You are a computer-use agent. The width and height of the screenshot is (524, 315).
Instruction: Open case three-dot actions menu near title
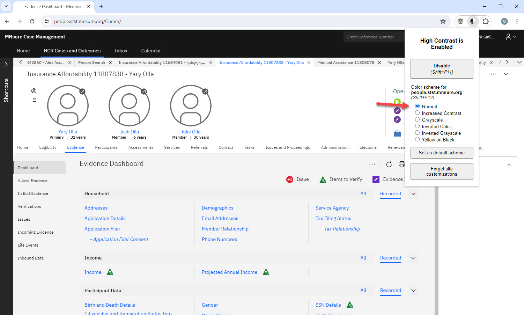(x=494, y=74)
